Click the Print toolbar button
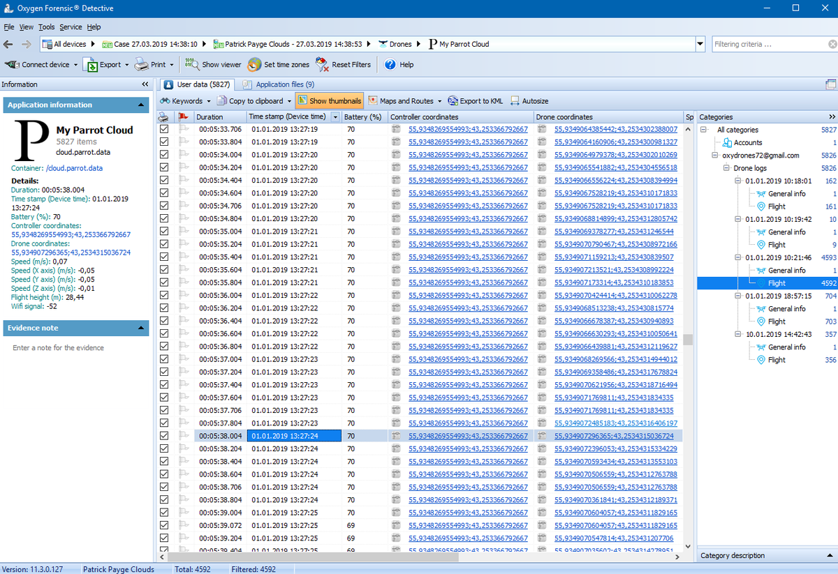This screenshot has width=838, height=574. coord(154,64)
